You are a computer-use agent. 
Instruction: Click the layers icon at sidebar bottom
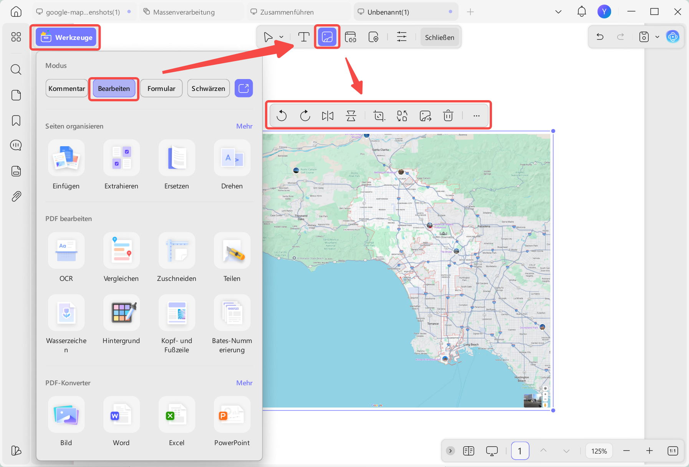[16, 450]
